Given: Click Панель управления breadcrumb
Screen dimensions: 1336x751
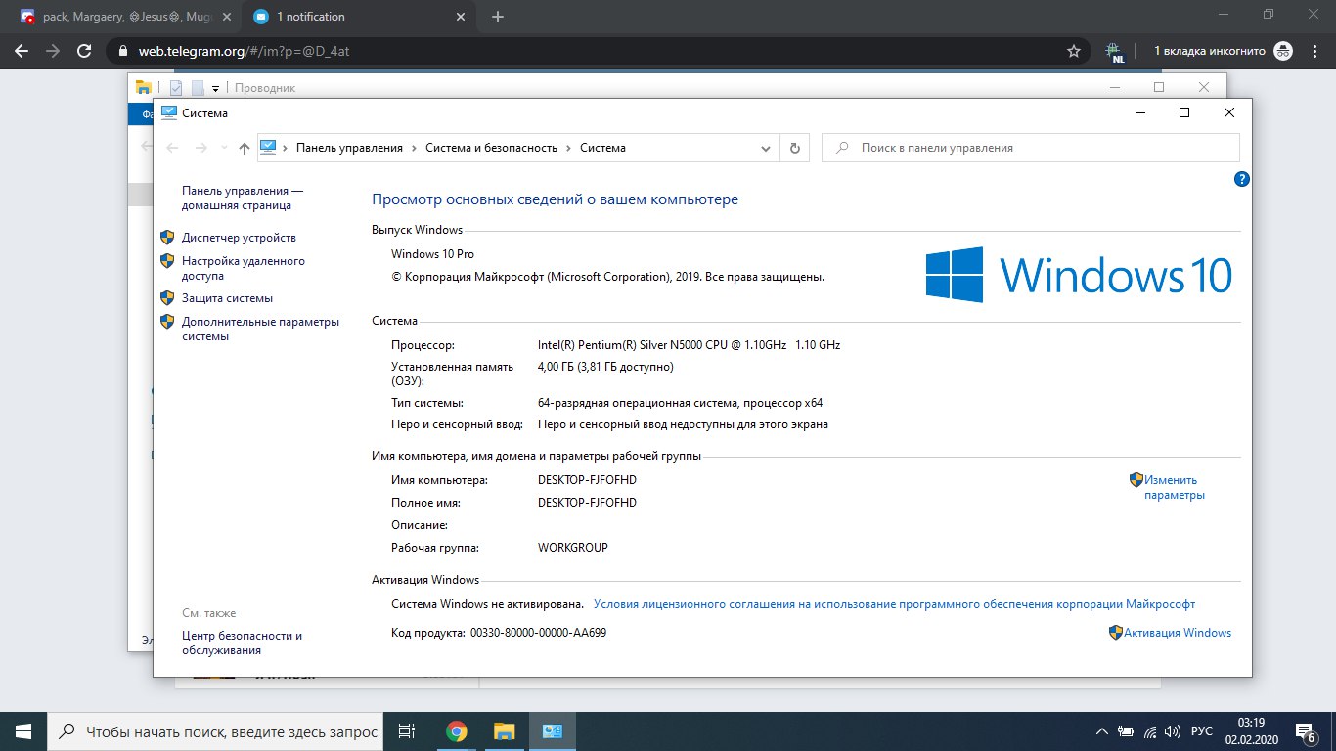Looking at the screenshot, I should pyautogui.click(x=349, y=148).
